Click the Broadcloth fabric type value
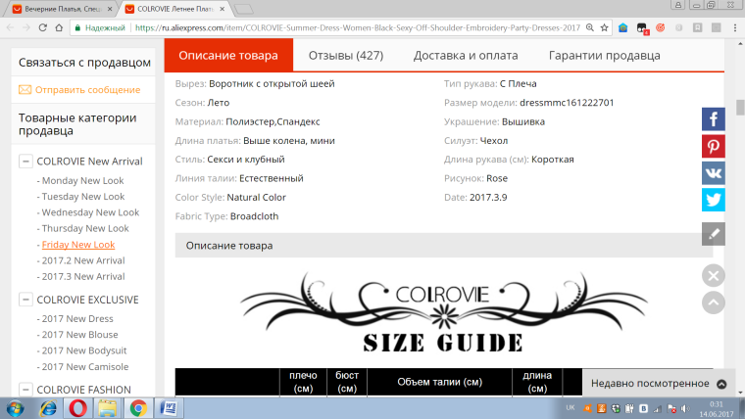 [255, 216]
